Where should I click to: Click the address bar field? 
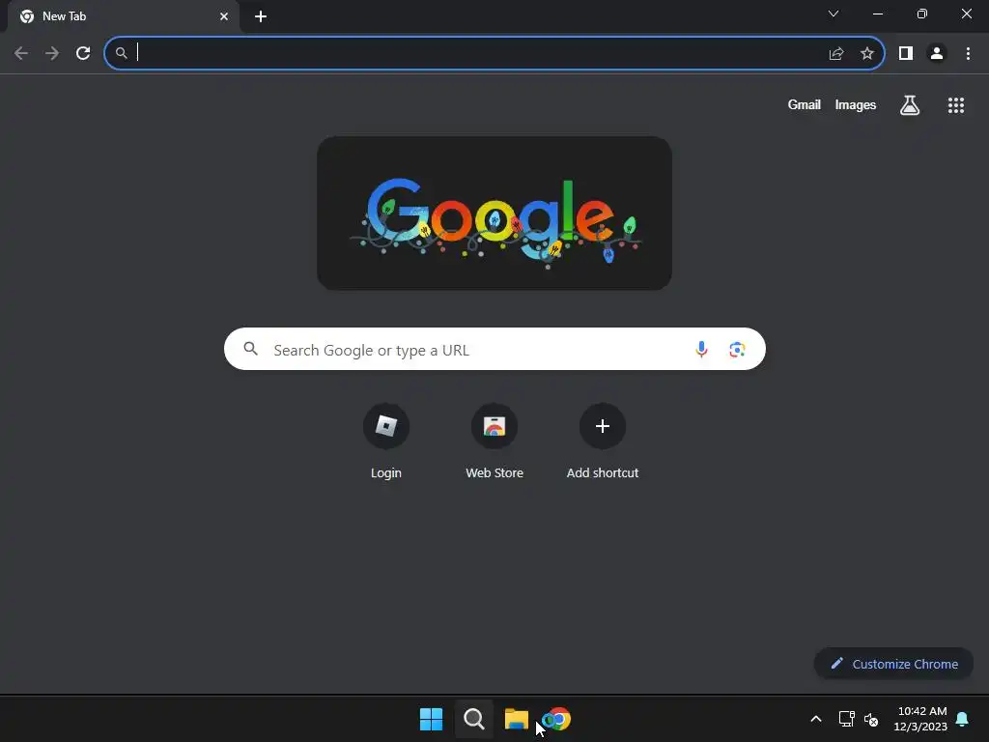click(494, 54)
